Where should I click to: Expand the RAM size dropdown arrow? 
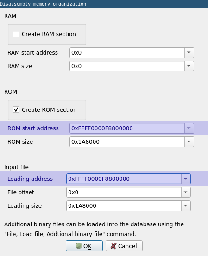(x=189, y=66)
